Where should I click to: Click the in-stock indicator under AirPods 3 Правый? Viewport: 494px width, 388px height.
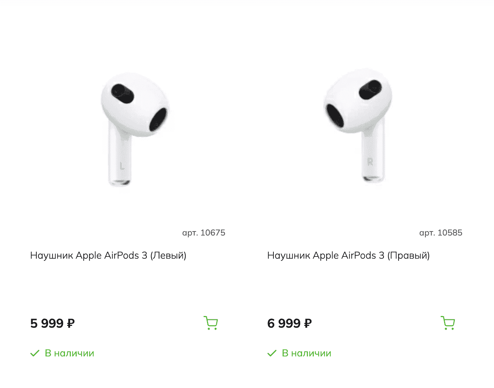click(306, 353)
